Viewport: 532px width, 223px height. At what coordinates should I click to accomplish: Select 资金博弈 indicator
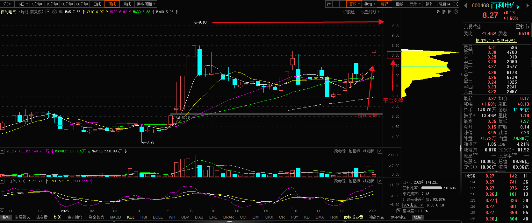coord(75,217)
